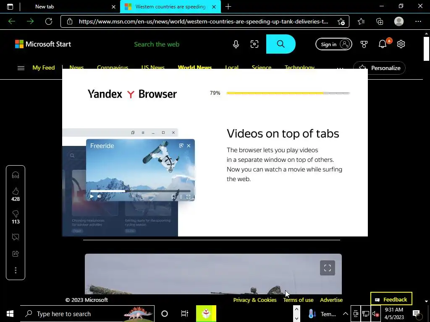Go back using the browser back arrow
Viewport: 430px width, 322px height.
click(11, 21)
